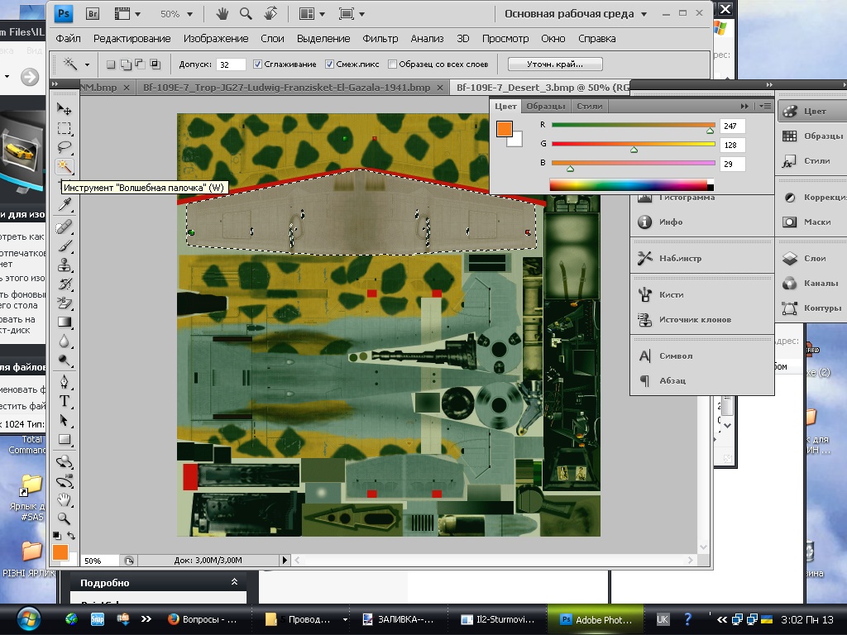Enable Образец со всех слоев checkbox
Screen dimensions: 847x635
(x=392, y=64)
